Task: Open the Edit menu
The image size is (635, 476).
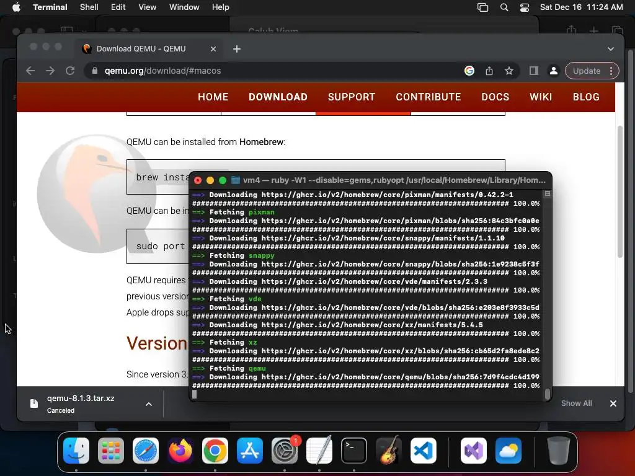Action: click(x=118, y=7)
